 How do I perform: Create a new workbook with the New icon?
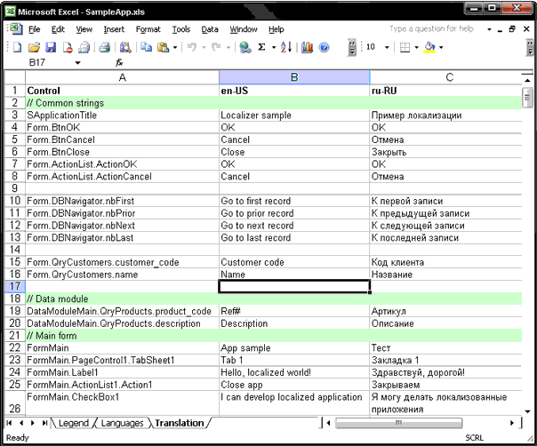17,47
